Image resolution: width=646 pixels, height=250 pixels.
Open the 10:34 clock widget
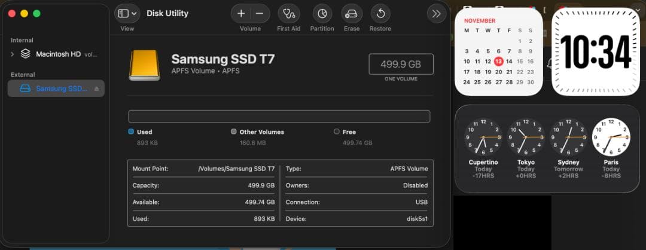(x=596, y=51)
